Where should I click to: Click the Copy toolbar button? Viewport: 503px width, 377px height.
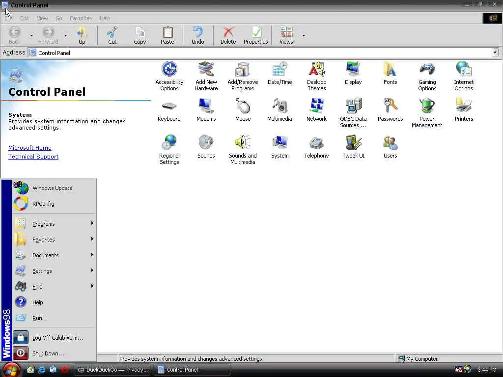point(140,35)
